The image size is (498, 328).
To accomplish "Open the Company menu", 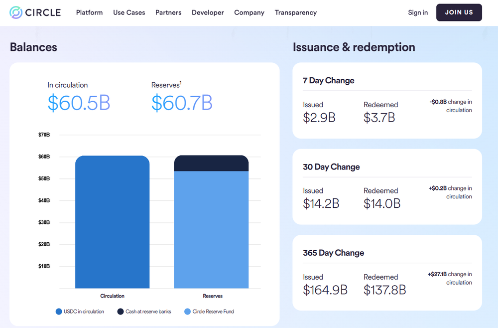I will point(249,12).
